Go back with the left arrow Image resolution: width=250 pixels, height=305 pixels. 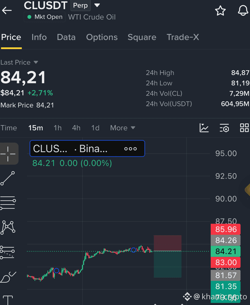point(7,10)
